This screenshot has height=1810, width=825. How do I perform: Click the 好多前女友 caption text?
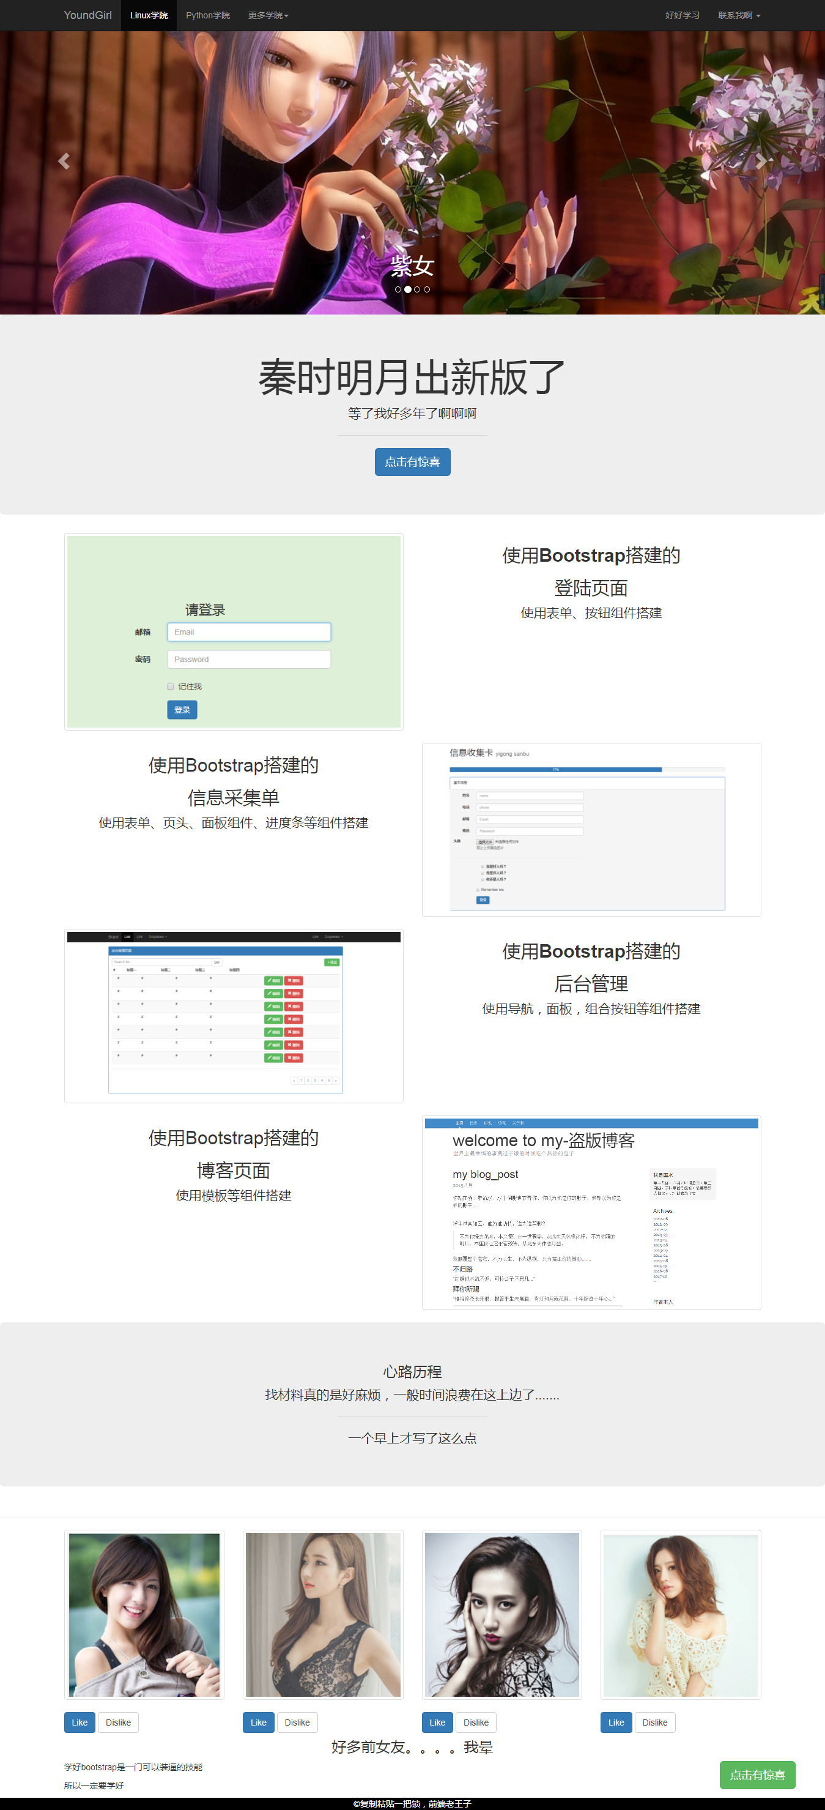pyautogui.click(x=412, y=1747)
